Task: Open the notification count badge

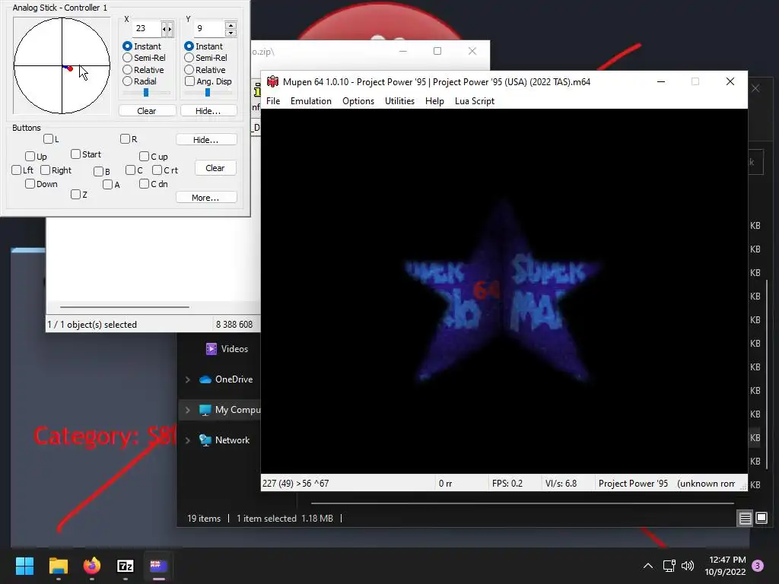Action: tap(758, 566)
